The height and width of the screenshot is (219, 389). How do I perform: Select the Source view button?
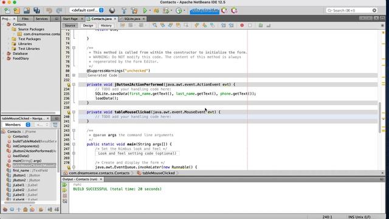coord(70,26)
